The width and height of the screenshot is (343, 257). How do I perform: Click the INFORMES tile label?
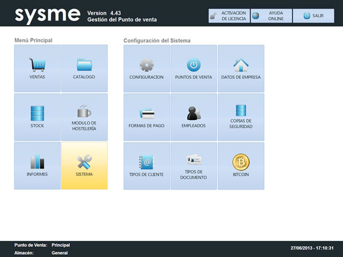pos(37,174)
